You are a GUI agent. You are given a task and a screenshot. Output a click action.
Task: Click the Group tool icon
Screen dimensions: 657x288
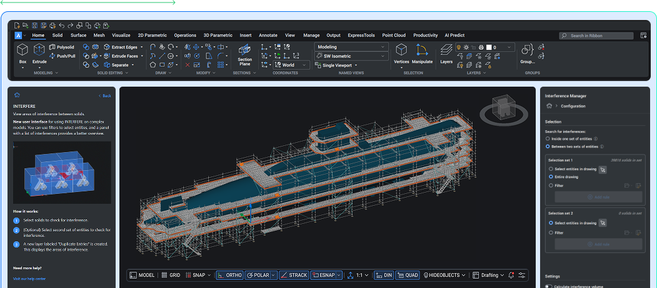528,50
